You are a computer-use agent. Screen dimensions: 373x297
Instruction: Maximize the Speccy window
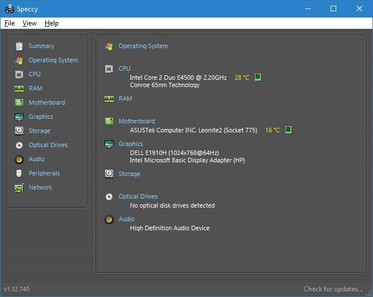333,8
